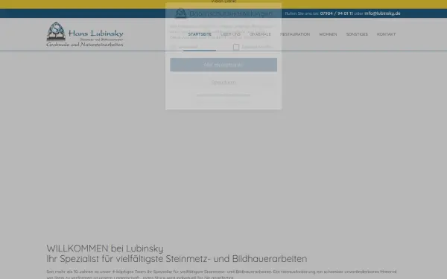Screen dimensions: 447x279
Task: Click the Steinmetz- und Bildhauerarbeiten subheading
Action: coord(177,258)
